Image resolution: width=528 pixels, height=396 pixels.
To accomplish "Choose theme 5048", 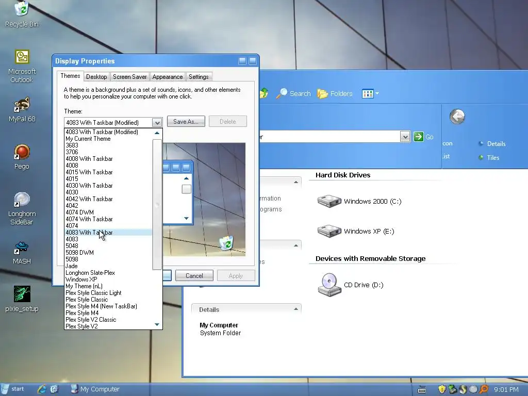I will tap(108, 246).
